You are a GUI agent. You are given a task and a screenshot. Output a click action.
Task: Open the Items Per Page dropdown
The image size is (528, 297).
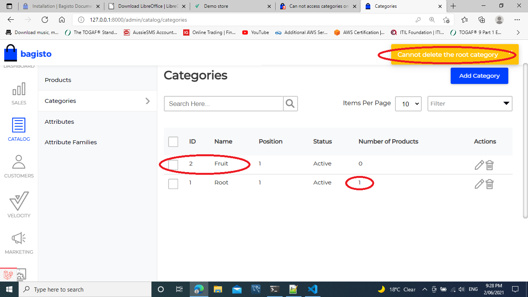[x=408, y=104]
